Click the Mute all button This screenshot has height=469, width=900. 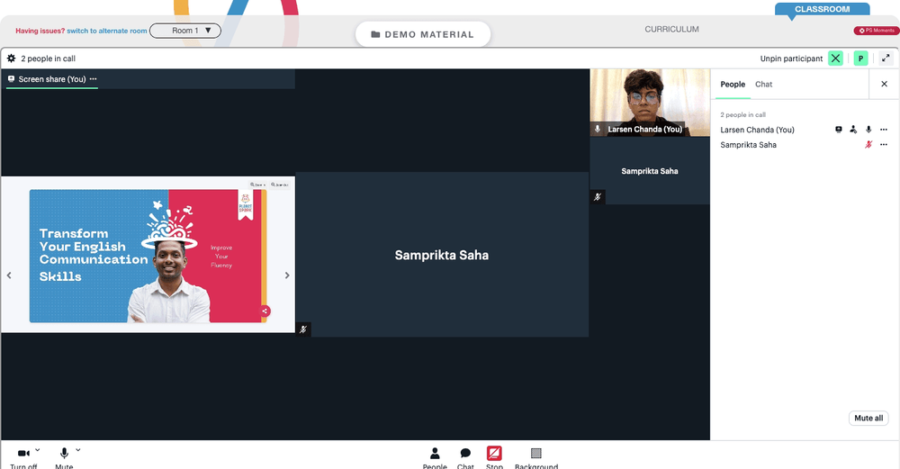tap(868, 418)
